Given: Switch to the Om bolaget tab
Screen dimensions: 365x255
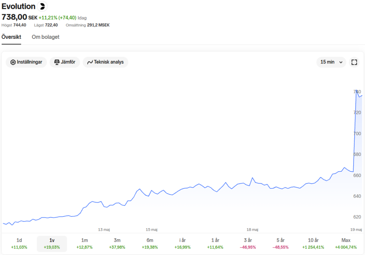Looking at the screenshot, I should pyautogui.click(x=45, y=37).
